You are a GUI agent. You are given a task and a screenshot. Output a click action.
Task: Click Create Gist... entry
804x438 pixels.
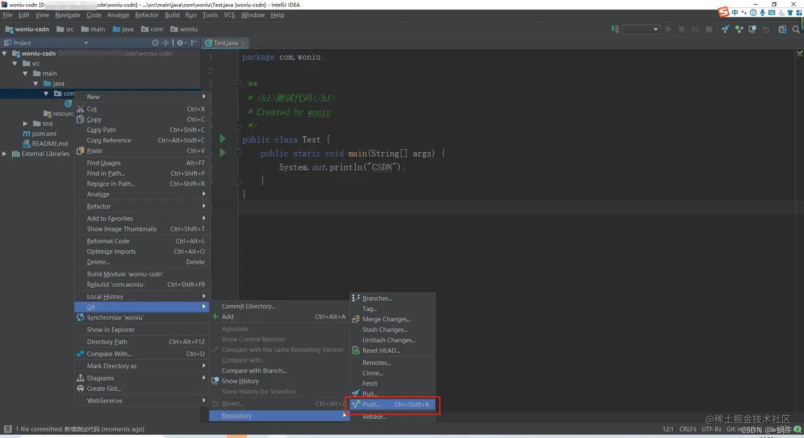[142, 389]
